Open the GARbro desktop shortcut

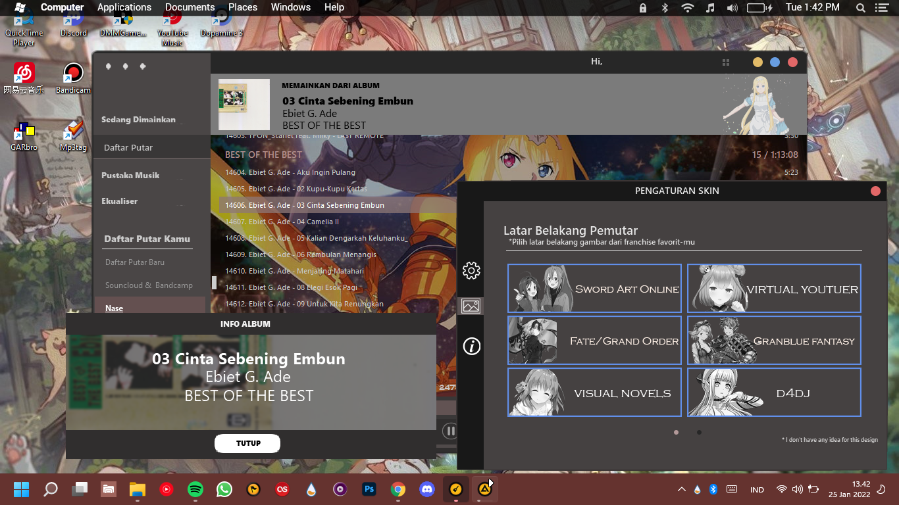tap(24, 135)
